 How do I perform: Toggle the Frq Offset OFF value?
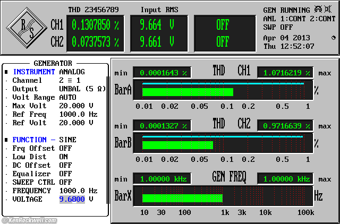point(65,148)
